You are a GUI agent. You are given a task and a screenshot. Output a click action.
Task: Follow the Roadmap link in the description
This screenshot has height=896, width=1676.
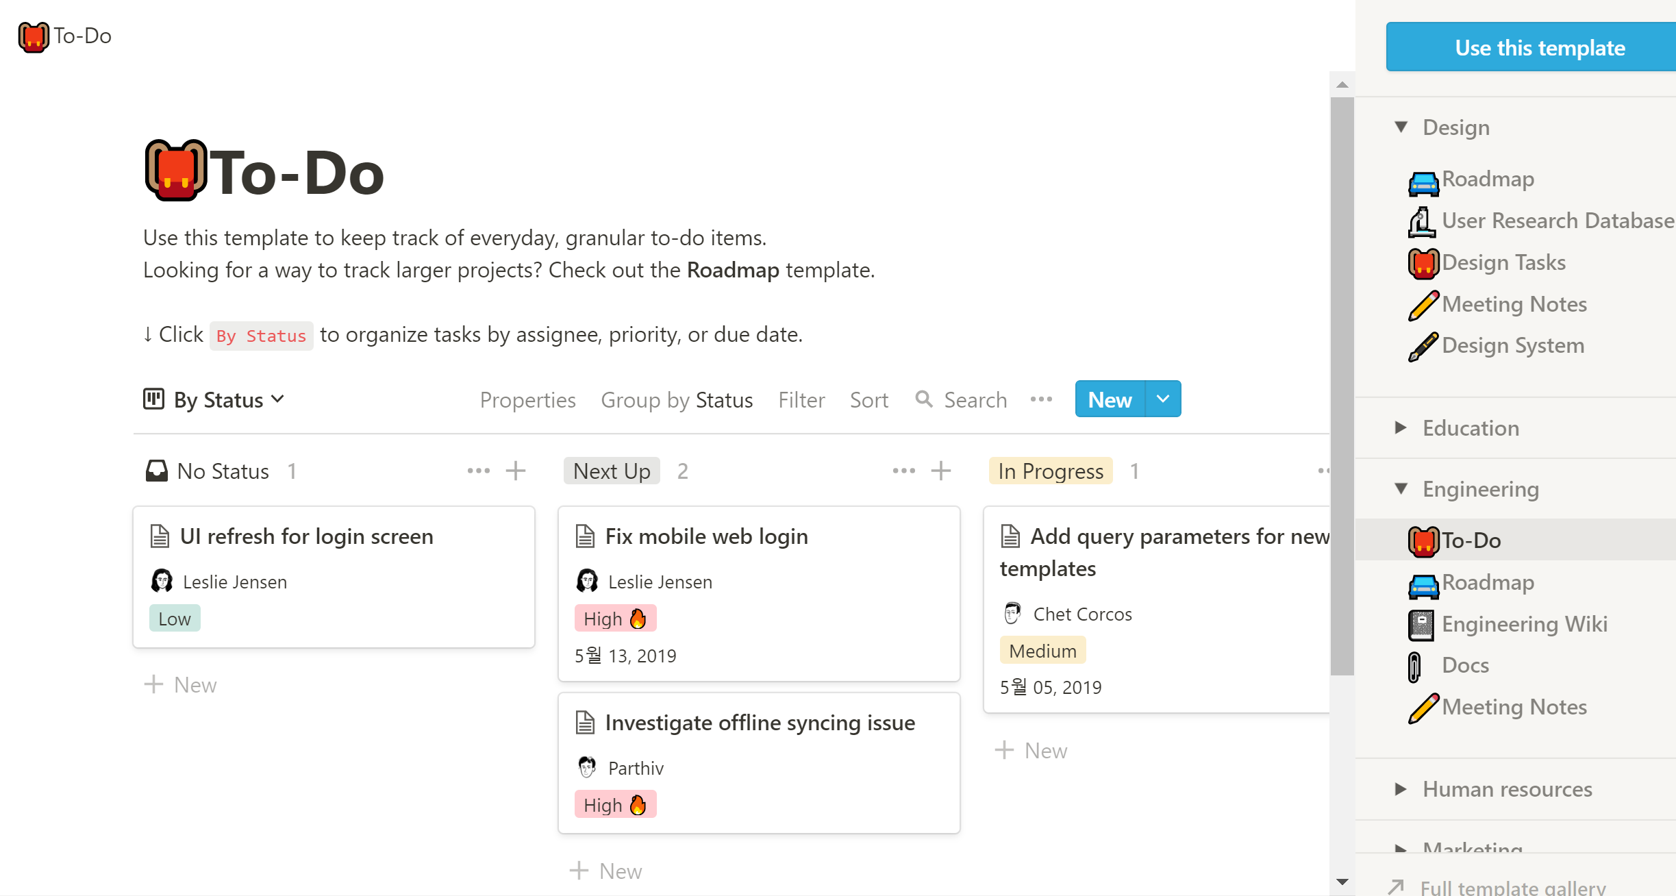click(733, 270)
